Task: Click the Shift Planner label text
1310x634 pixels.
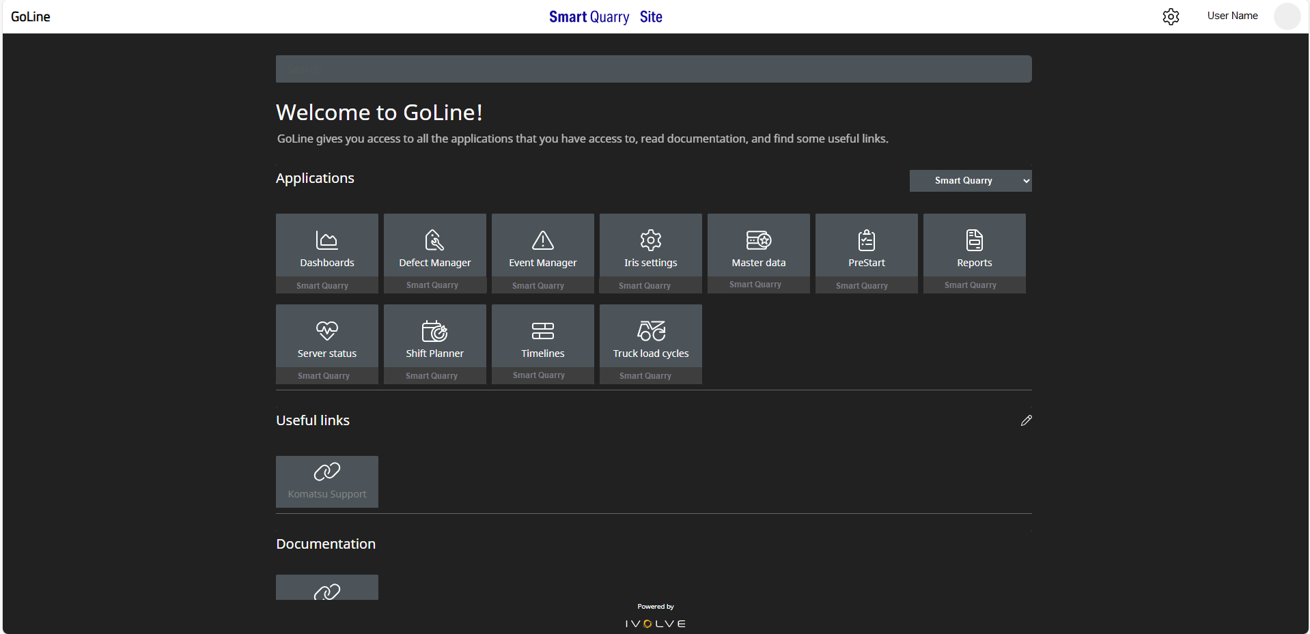Action: click(435, 354)
